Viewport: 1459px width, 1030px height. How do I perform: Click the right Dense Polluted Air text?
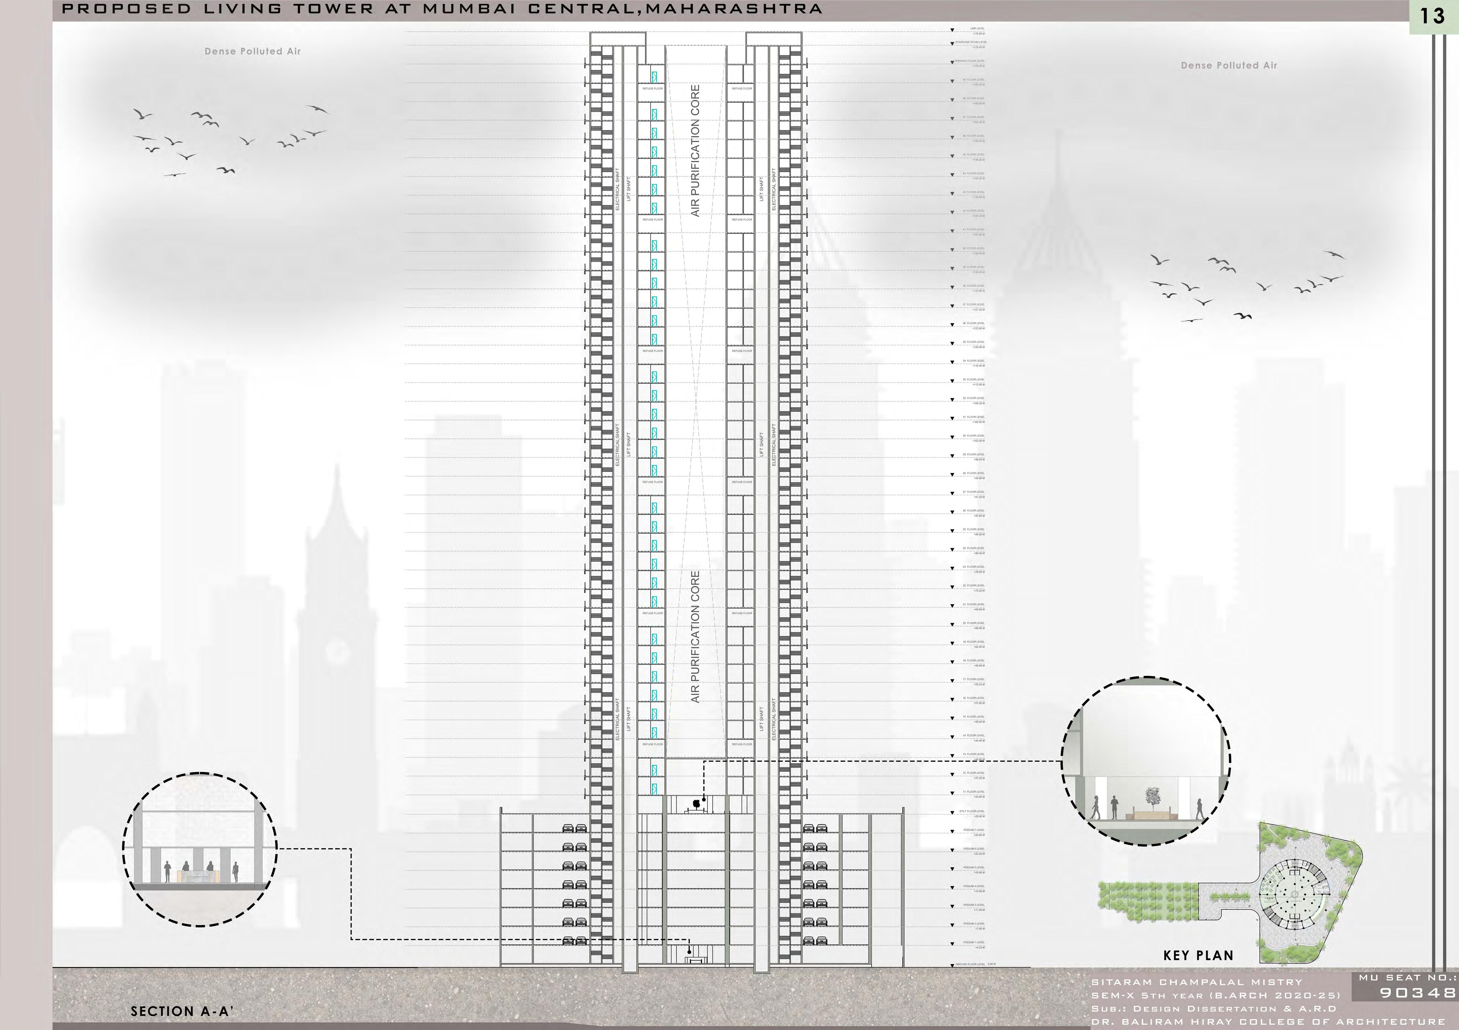(x=1229, y=65)
